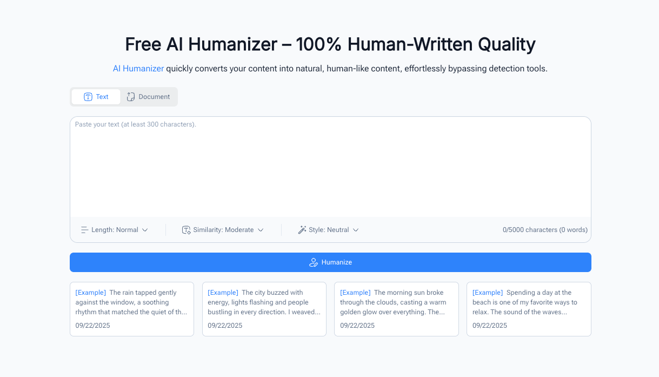
Task: Expand the Length: Normal dropdown
Action: (x=115, y=230)
